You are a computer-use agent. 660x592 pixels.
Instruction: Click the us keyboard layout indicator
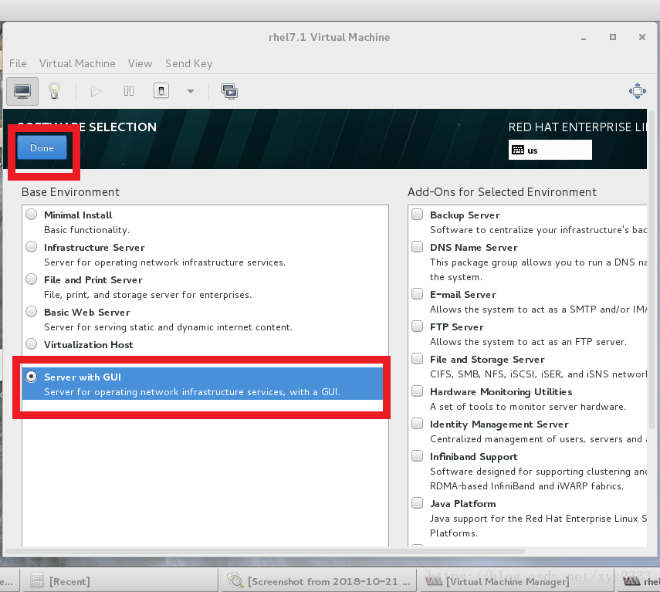coord(550,151)
